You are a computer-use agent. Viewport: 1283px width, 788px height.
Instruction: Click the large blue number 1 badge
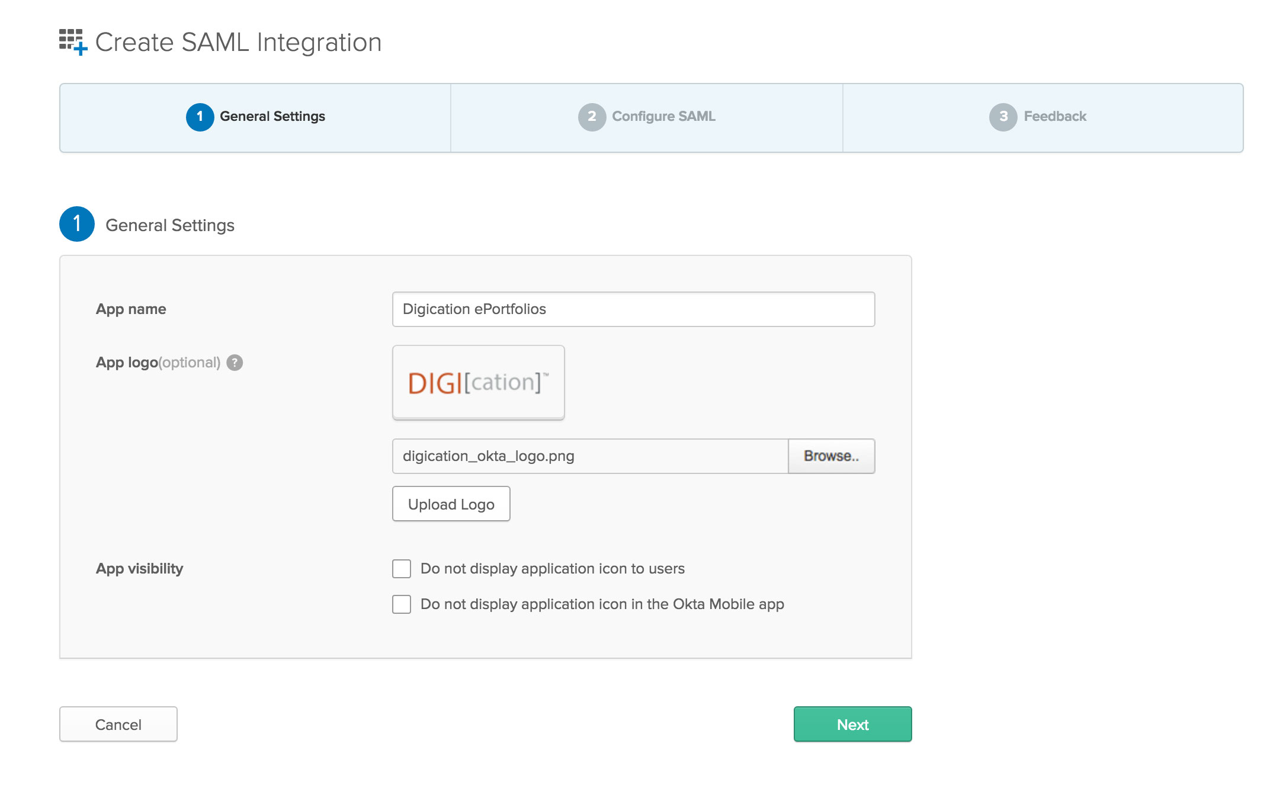(x=77, y=224)
